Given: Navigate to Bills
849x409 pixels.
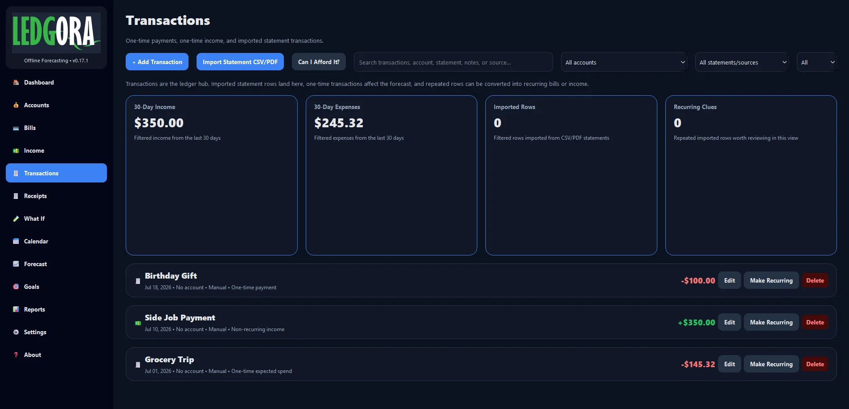Looking at the screenshot, I should 56,128.
